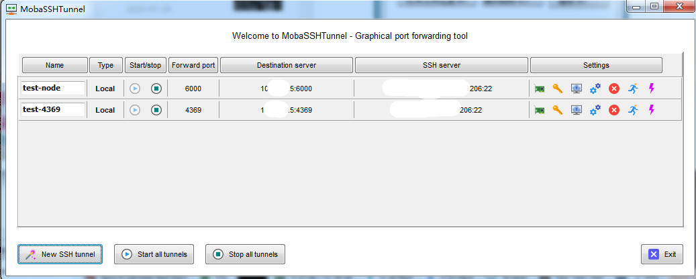Click the Start/stop column header
This screenshot has width=696, height=279.
(x=146, y=65)
